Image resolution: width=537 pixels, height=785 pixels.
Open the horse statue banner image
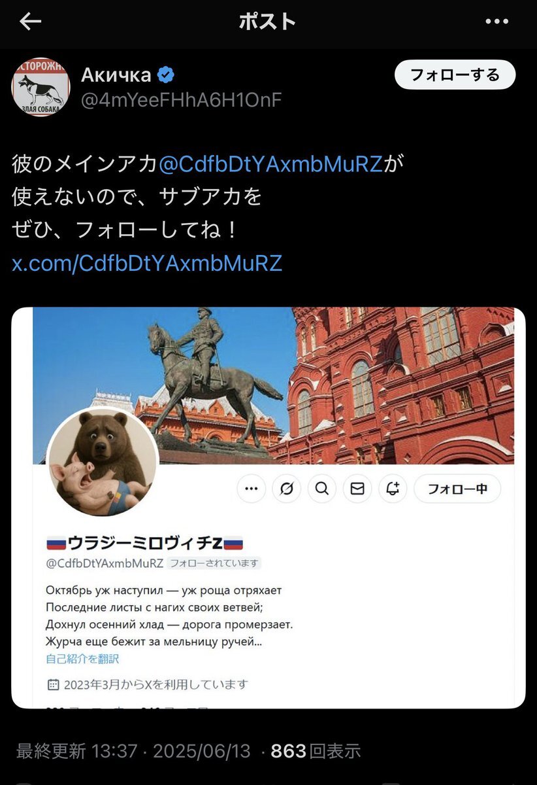coord(274,385)
